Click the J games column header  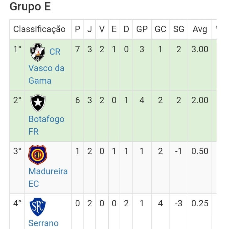click(89, 29)
